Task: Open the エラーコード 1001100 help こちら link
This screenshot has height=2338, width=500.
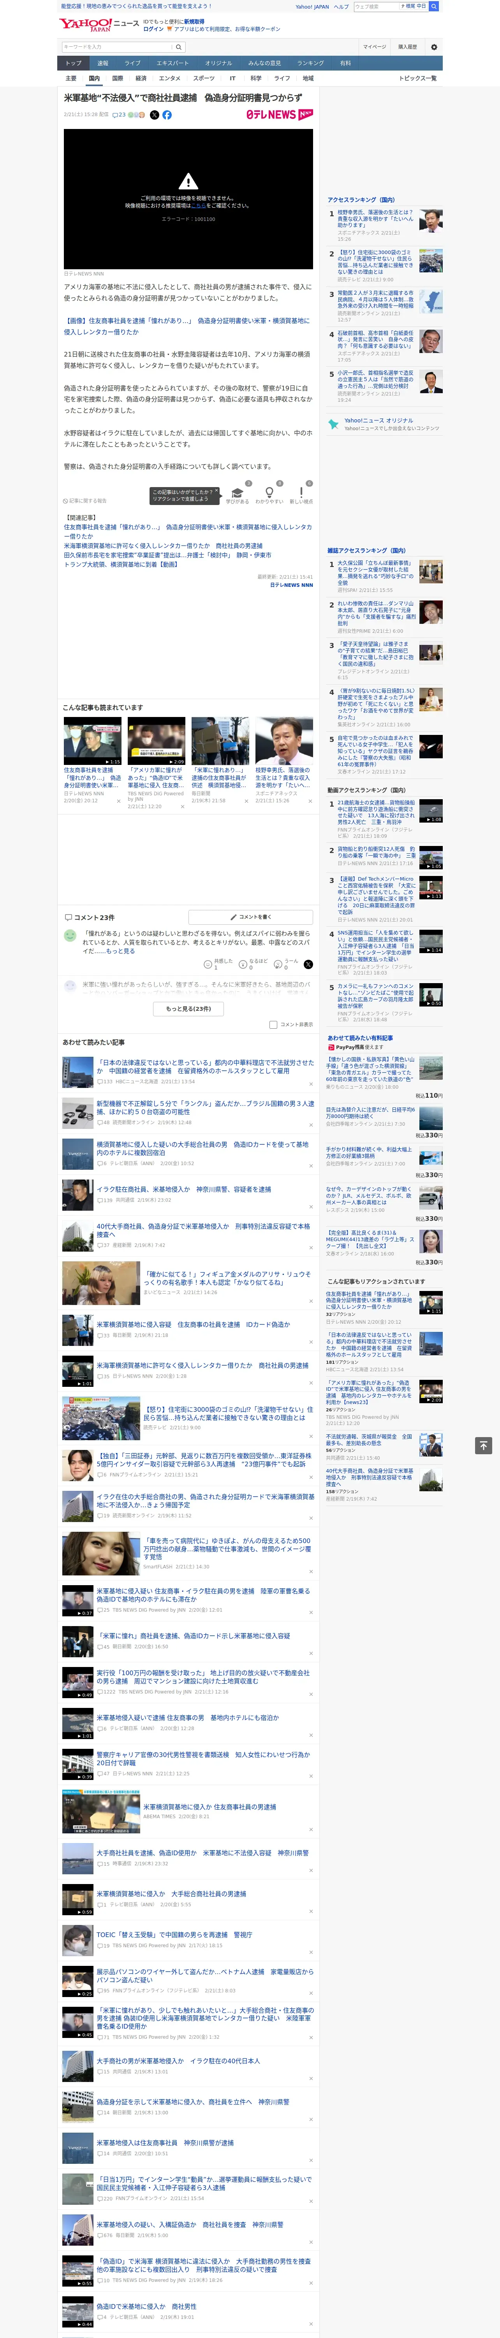Action: point(198,206)
